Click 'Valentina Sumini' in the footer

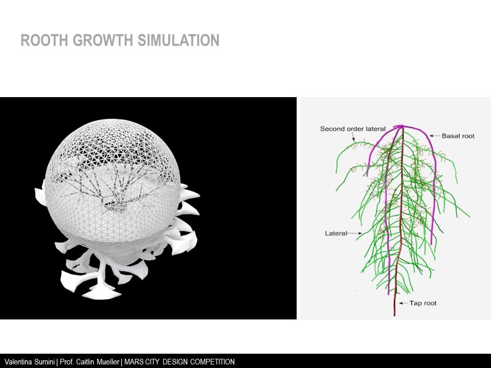[x=30, y=362]
